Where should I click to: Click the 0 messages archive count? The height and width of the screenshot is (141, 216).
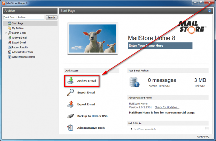coord(162,80)
